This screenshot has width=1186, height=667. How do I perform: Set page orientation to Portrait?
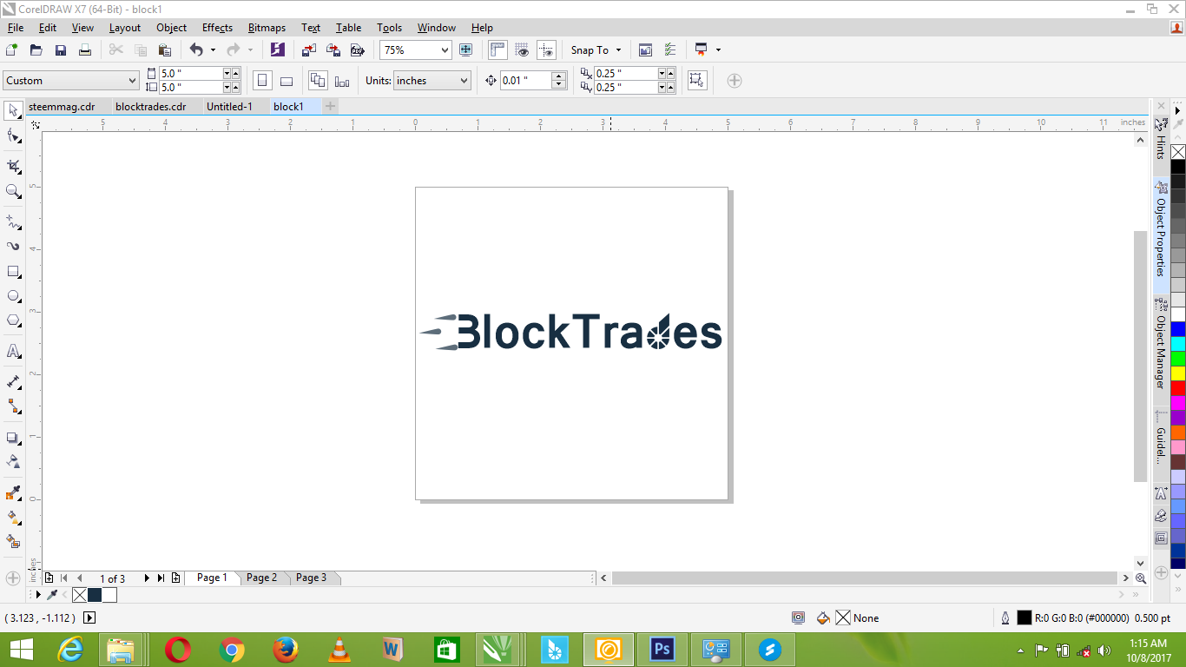[x=262, y=81]
